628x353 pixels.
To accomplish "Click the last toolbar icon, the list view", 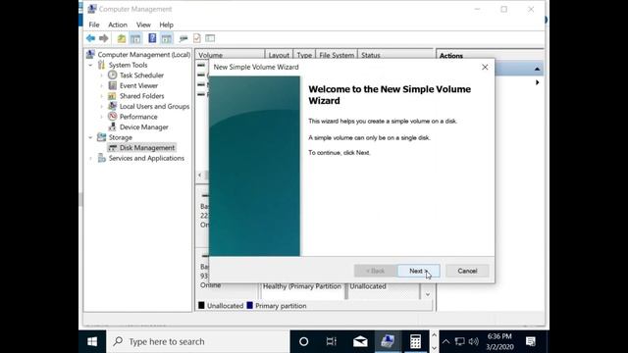I will (x=210, y=38).
